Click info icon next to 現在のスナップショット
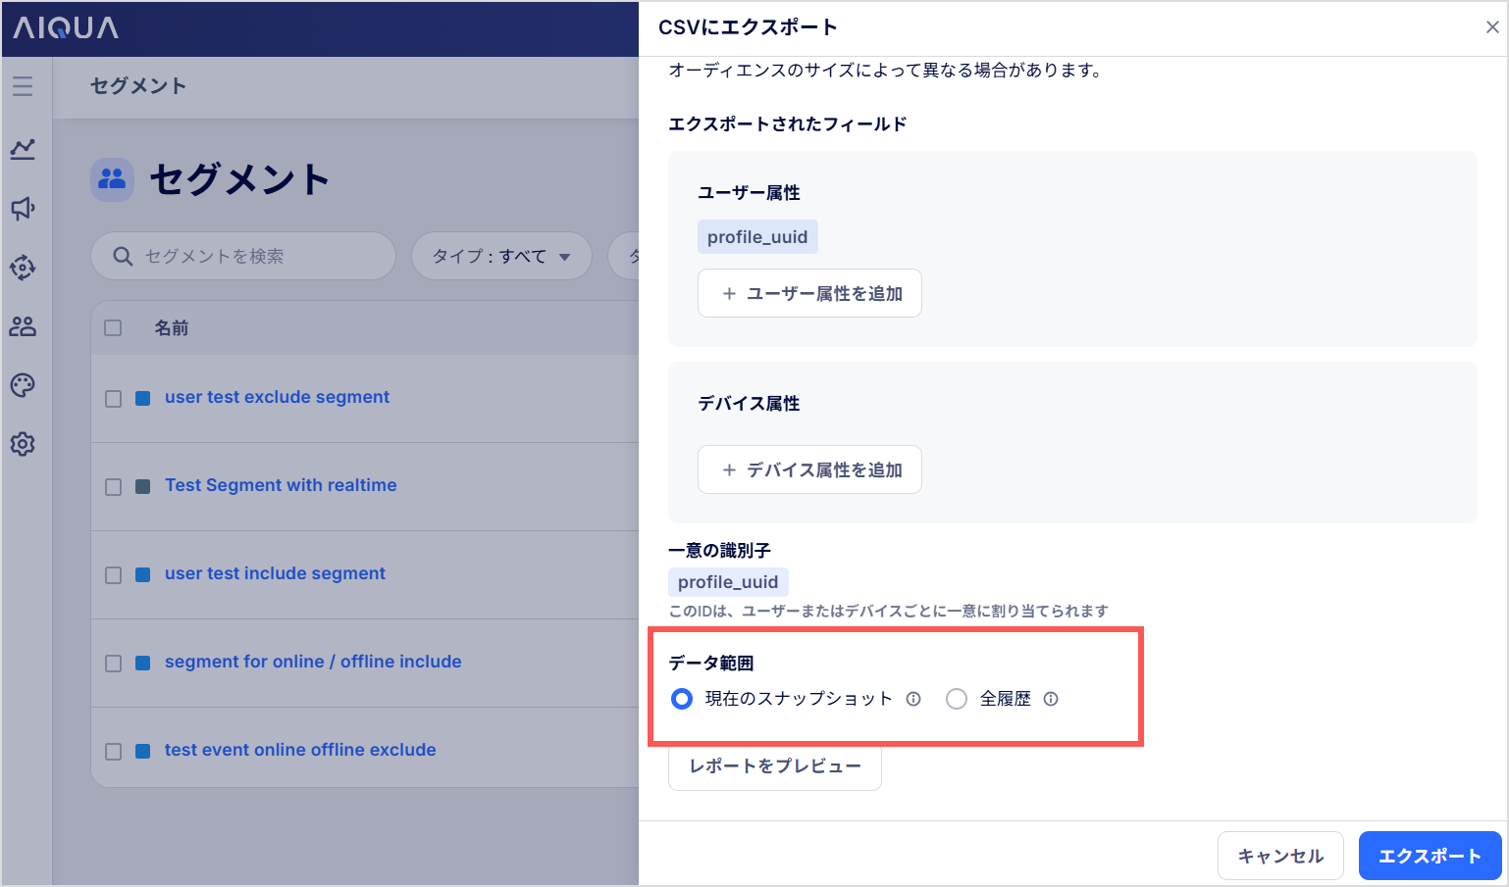The image size is (1509, 887). click(913, 699)
